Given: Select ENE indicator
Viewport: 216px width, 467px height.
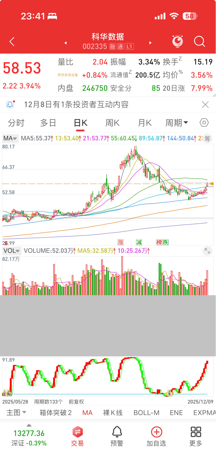Looking at the screenshot, I should [x=176, y=413].
